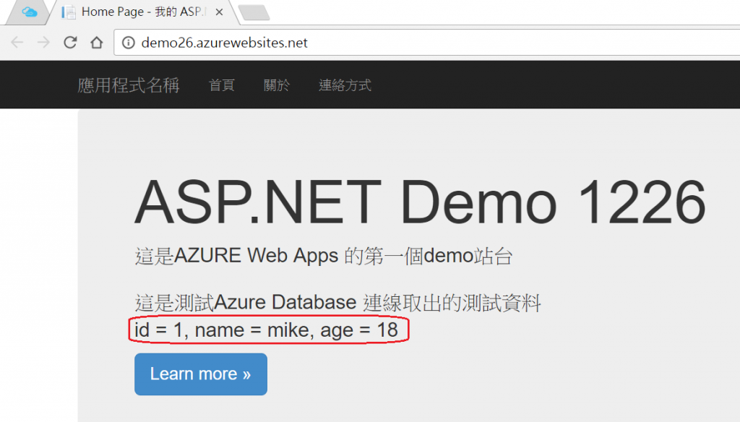Open the 應用程式名稱 brand link
This screenshot has height=422, width=740.
click(129, 85)
